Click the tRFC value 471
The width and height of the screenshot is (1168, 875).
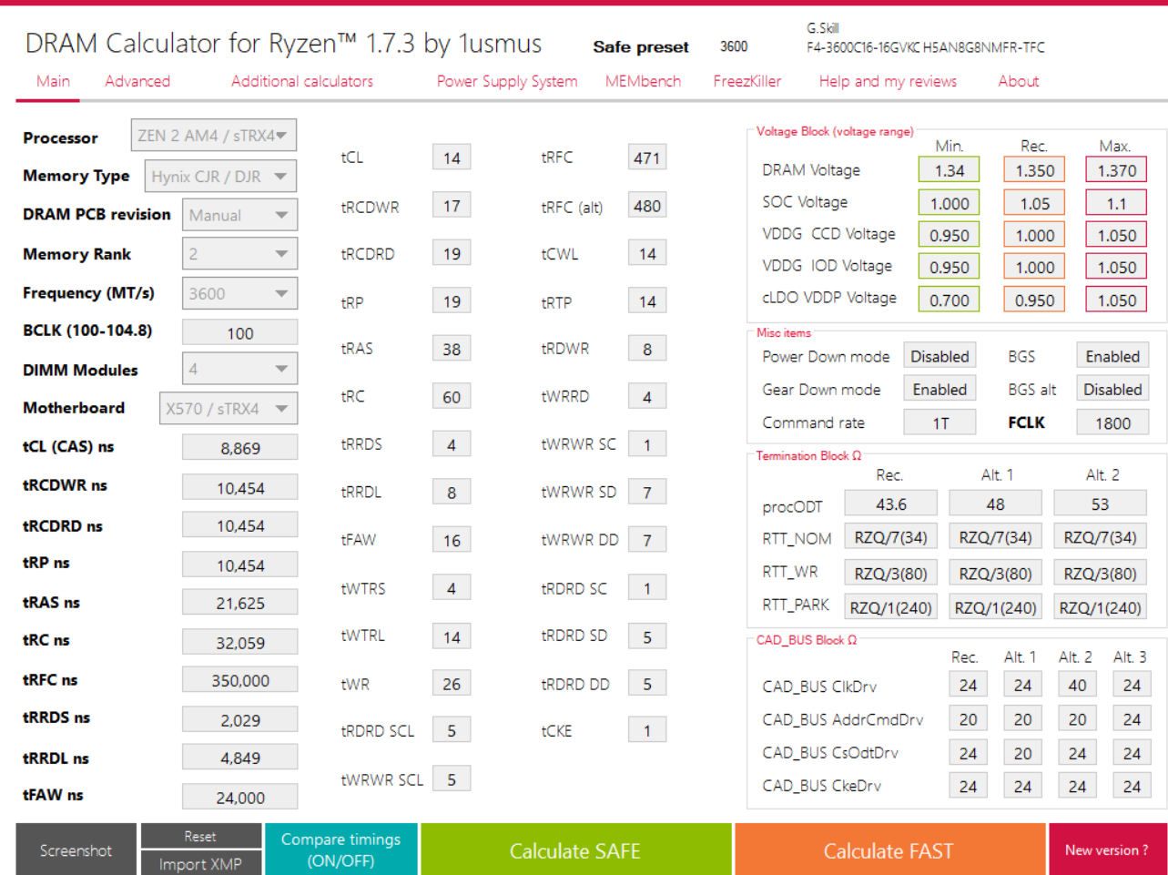[647, 158]
